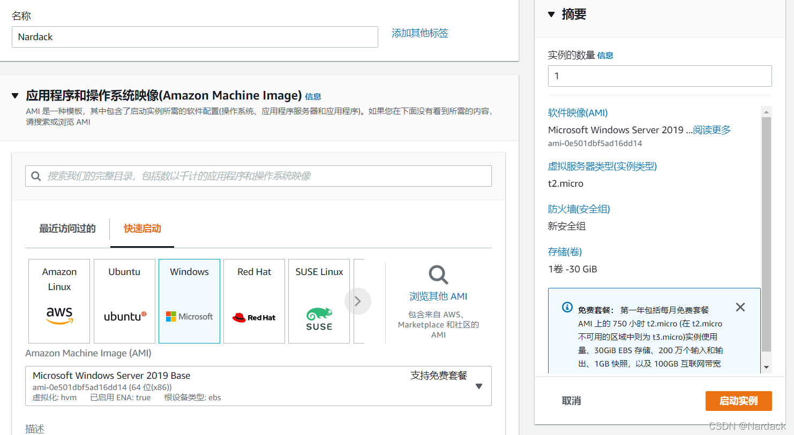Collapse the Amazon Machine Image section
This screenshot has width=794, height=435.
coord(15,96)
